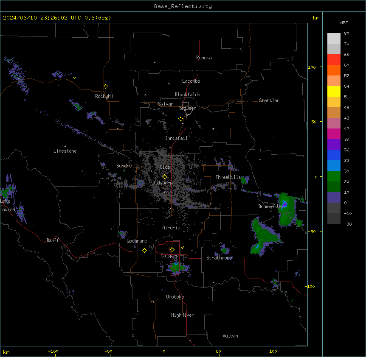Click the Stettler city label

point(269,100)
